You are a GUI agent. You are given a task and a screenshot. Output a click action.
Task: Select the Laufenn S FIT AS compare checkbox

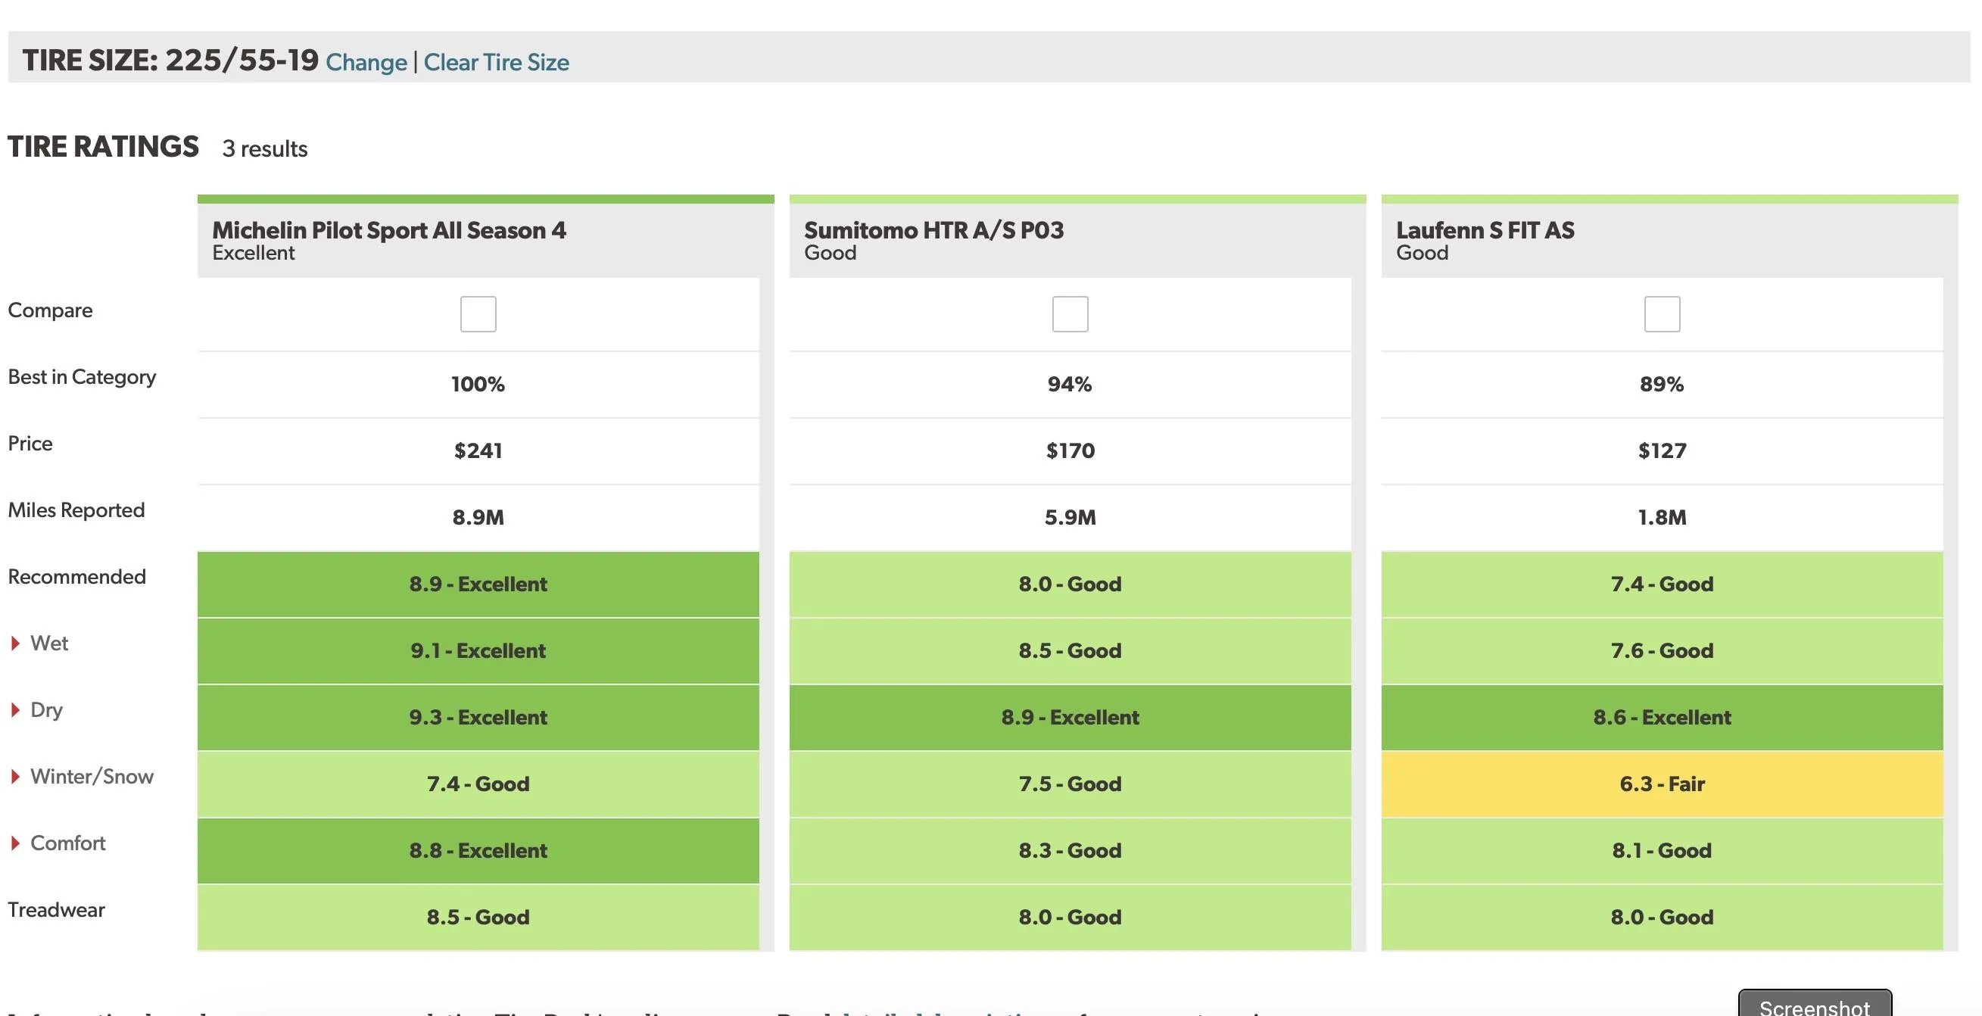(1662, 314)
